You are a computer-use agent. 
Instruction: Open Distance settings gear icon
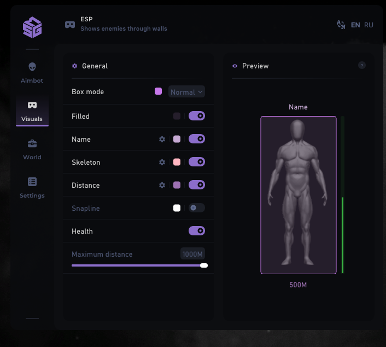162,186
